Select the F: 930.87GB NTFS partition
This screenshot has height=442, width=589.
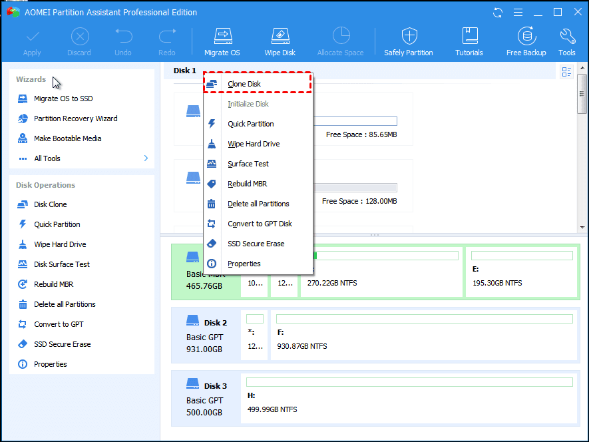424,335
